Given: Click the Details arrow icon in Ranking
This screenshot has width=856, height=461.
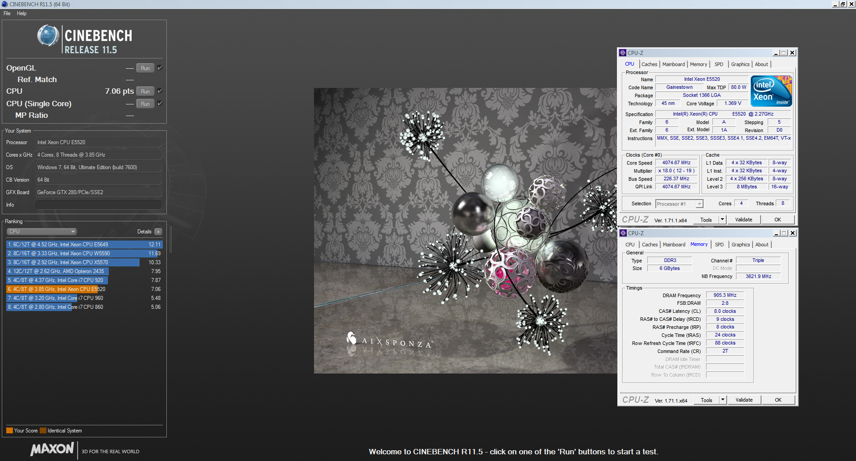Looking at the screenshot, I should click(x=158, y=232).
